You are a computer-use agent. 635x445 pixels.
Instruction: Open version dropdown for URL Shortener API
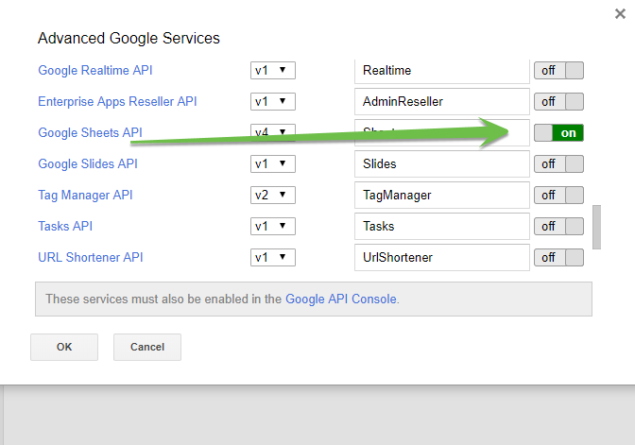tap(272, 258)
